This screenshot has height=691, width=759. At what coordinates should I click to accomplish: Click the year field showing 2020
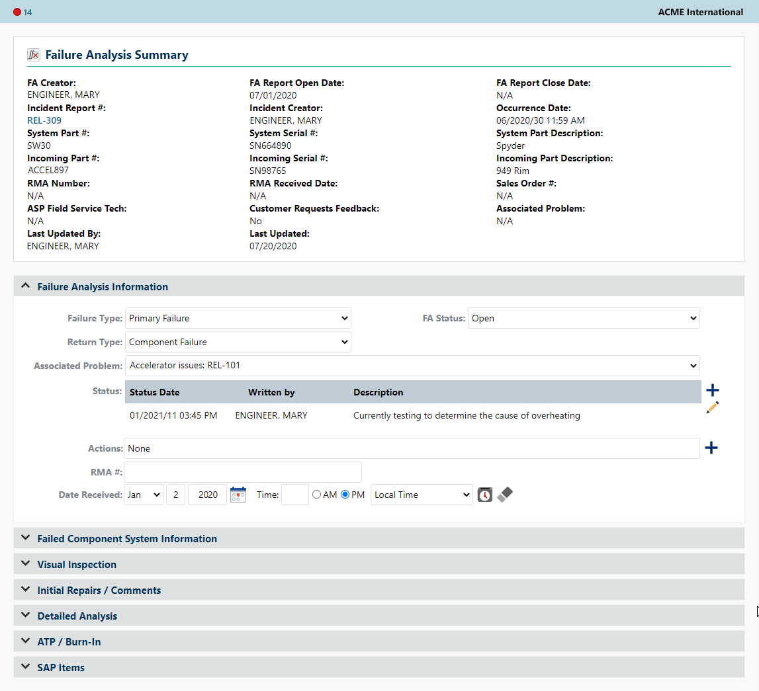pyautogui.click(x=208, y=495)
